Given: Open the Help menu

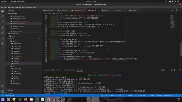Looking at the screenshot, I should pyautogui.click(x=34, y=7).
